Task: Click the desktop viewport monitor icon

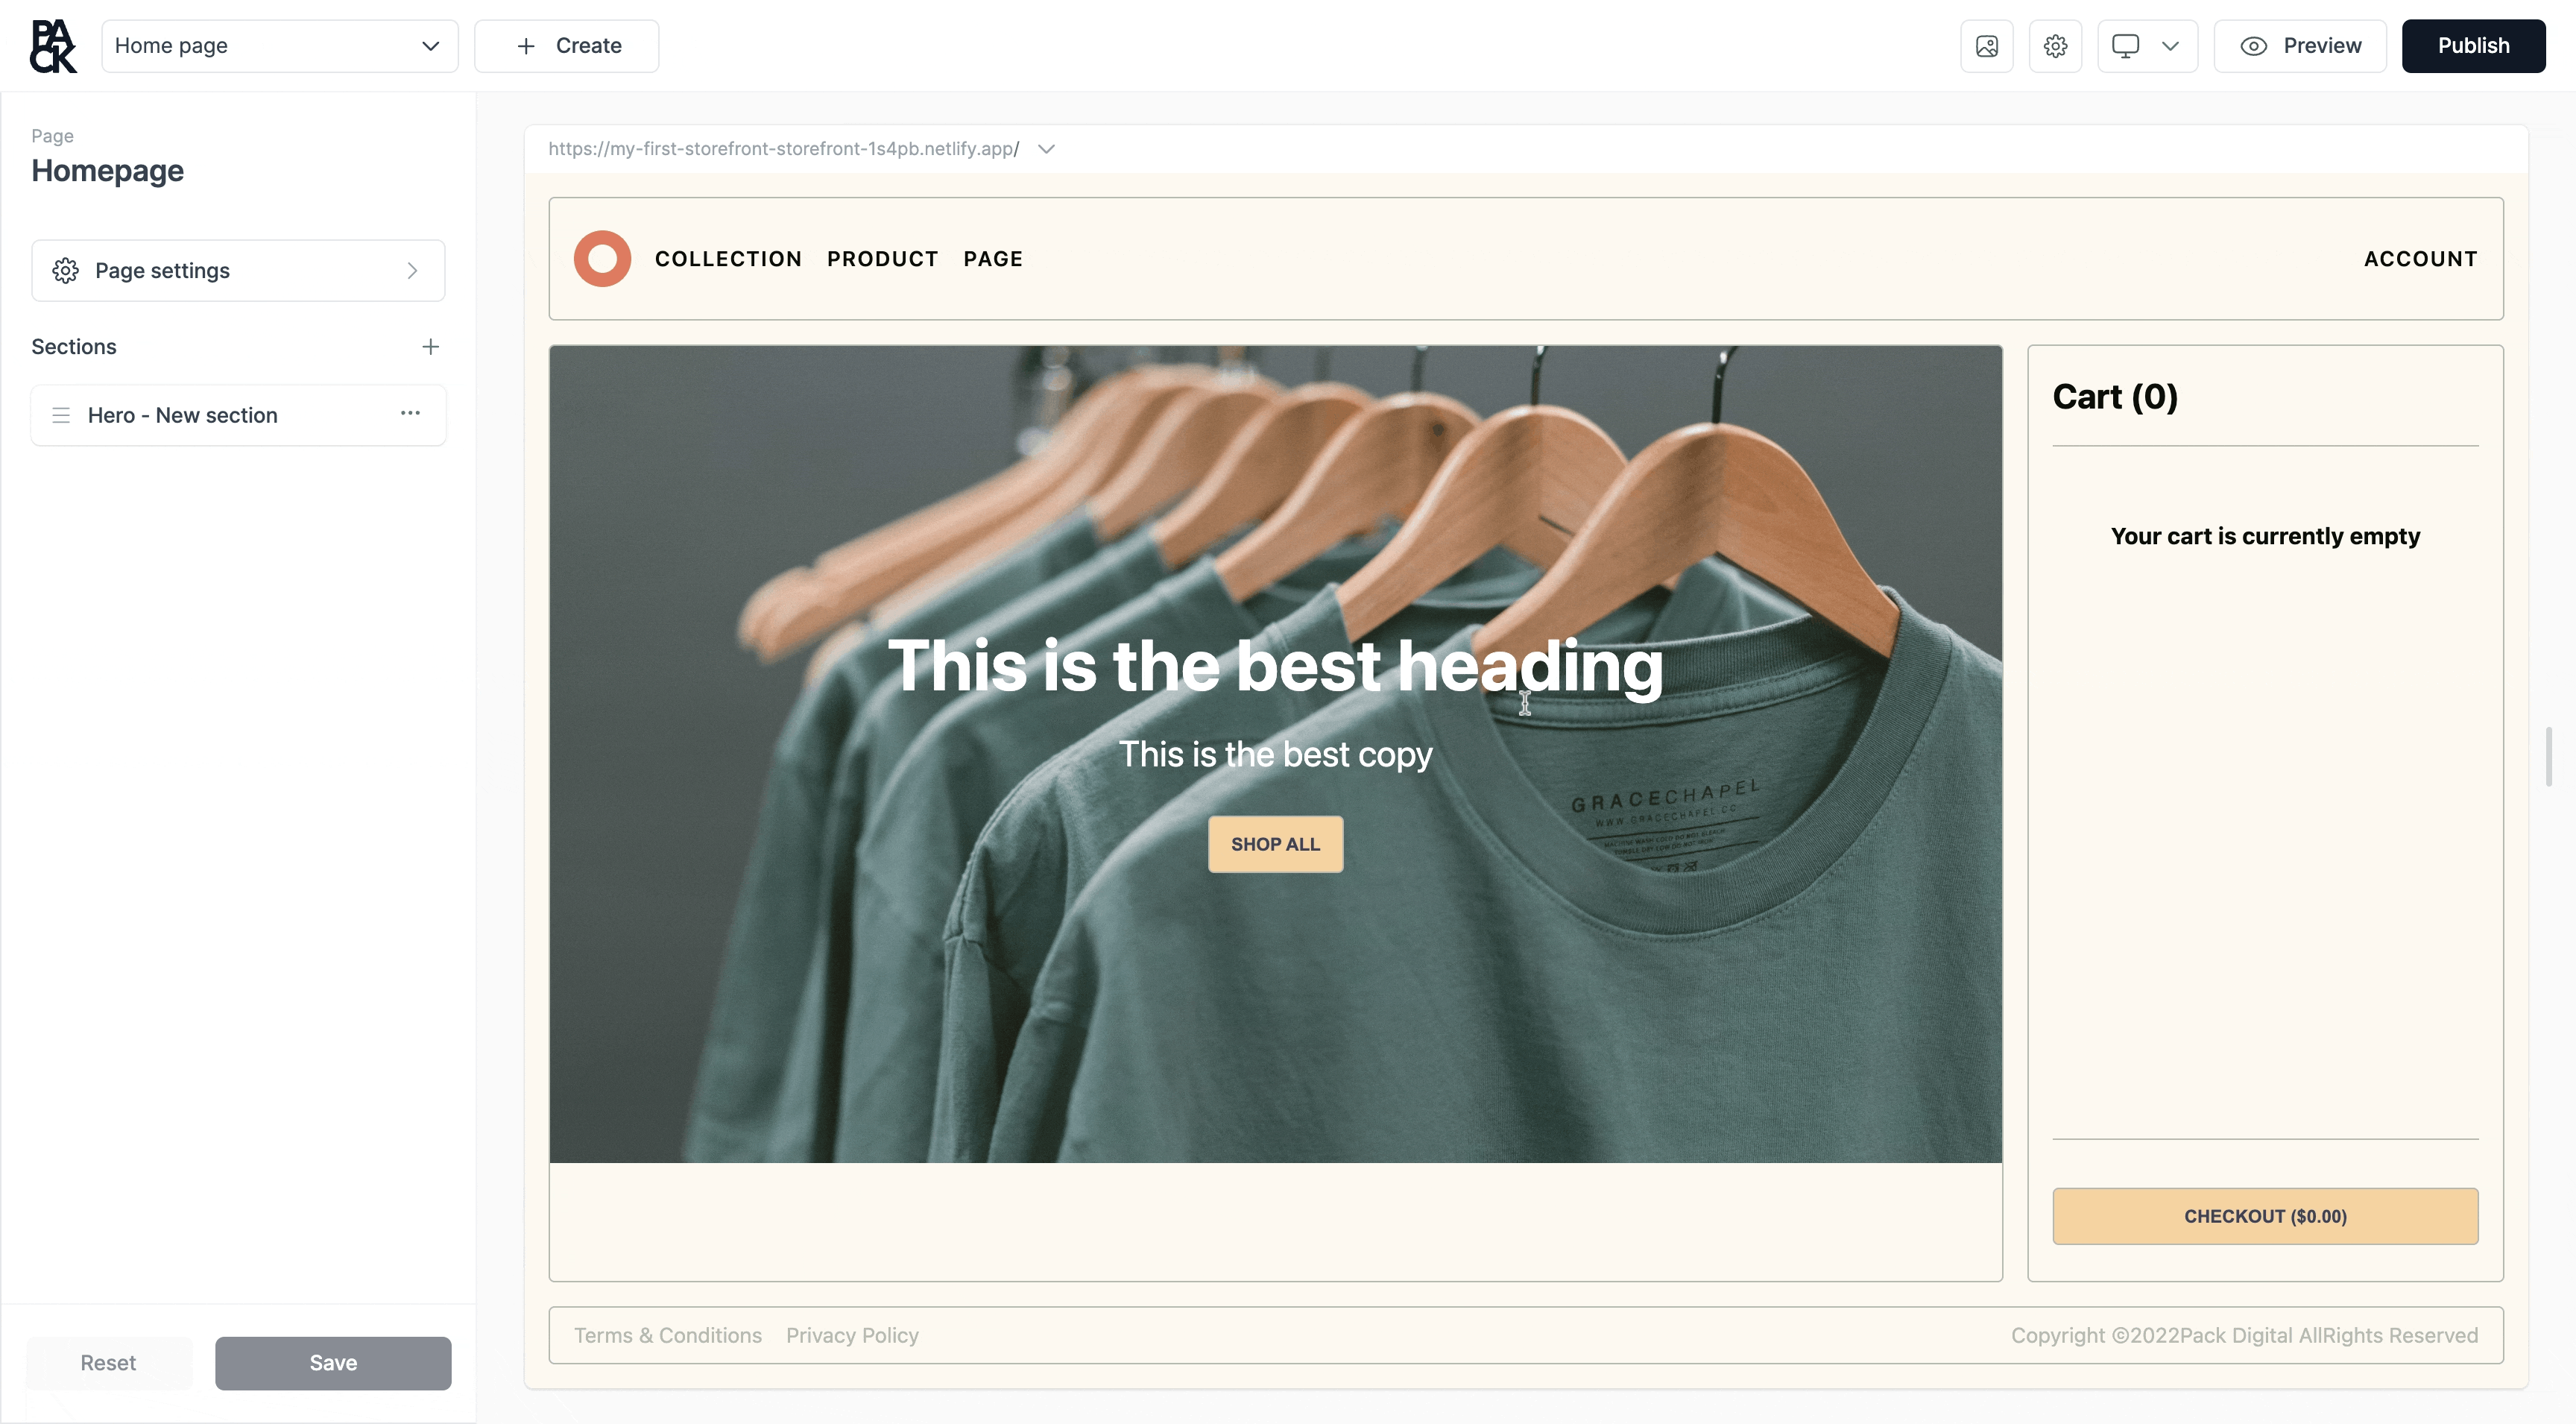Action: pyautogui.click(x=2125, y=46)
